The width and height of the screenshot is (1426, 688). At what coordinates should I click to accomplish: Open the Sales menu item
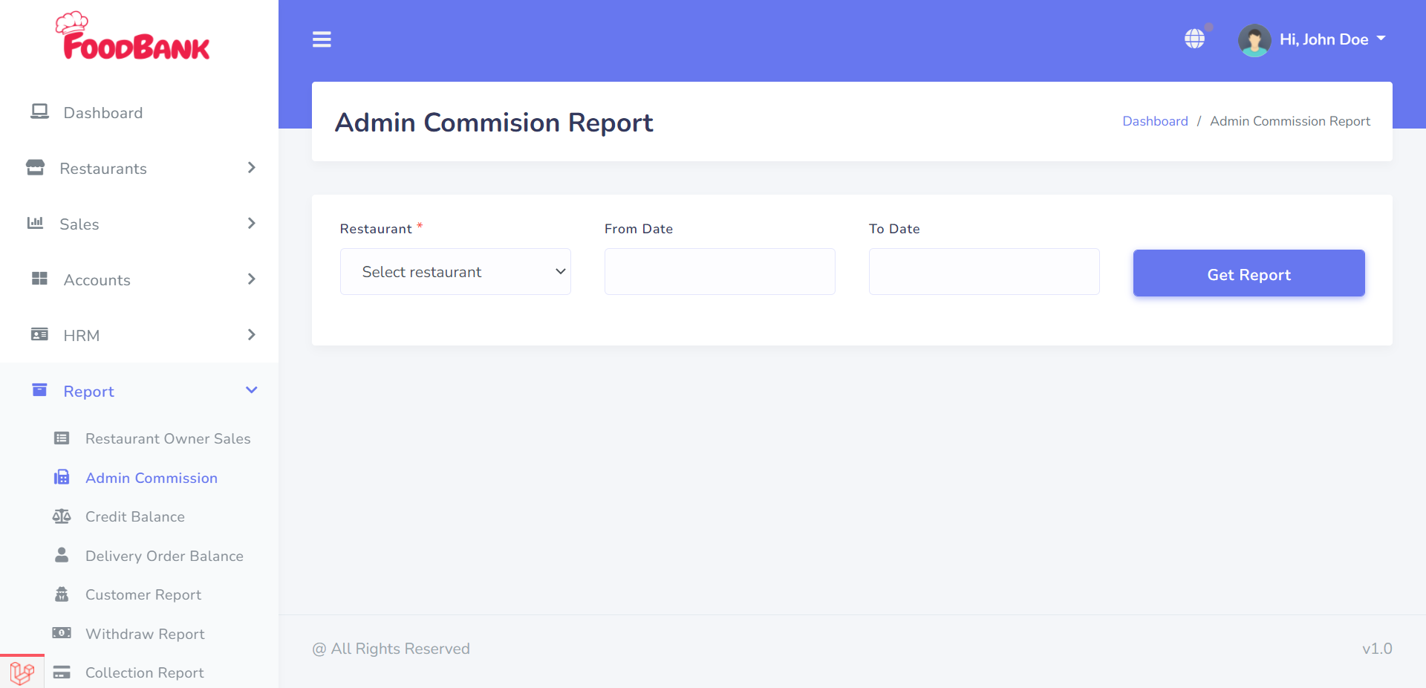tap(139, 224)
